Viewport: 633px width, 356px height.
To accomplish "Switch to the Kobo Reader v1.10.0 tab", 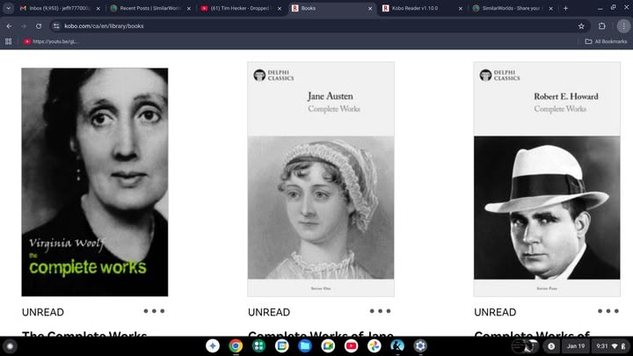I will (419, 8).
